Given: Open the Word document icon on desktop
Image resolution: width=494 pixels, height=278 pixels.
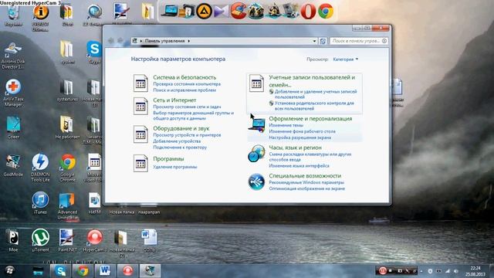Looking at the screenshot, I should [x=149, y=238].
